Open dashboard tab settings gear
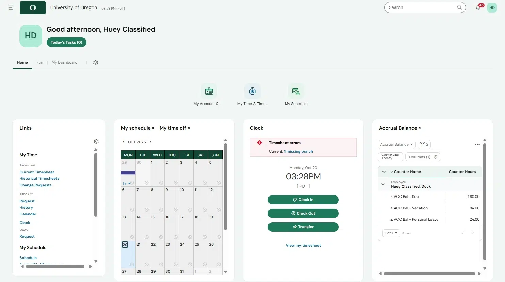505x282 pixels. [96, 63]
